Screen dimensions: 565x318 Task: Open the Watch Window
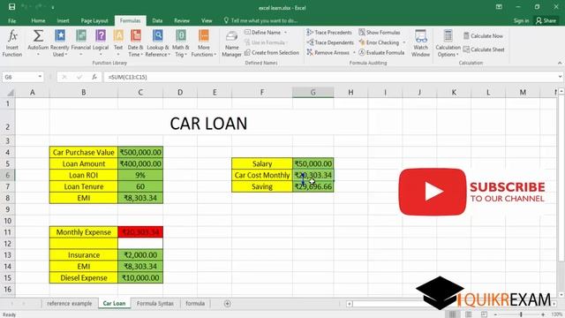point(420,43)
